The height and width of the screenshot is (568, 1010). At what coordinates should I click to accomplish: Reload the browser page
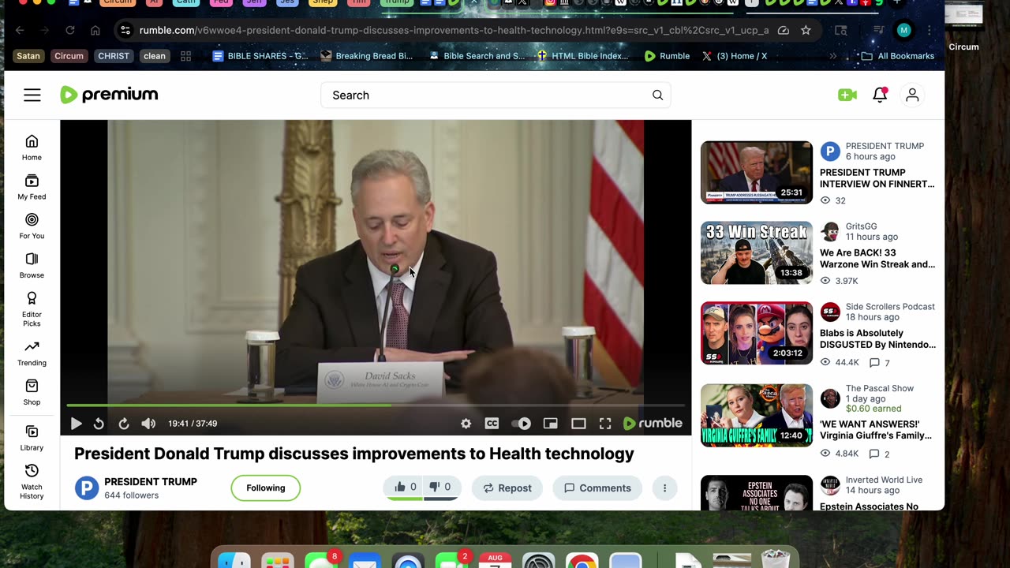click(x=70, y=30)
